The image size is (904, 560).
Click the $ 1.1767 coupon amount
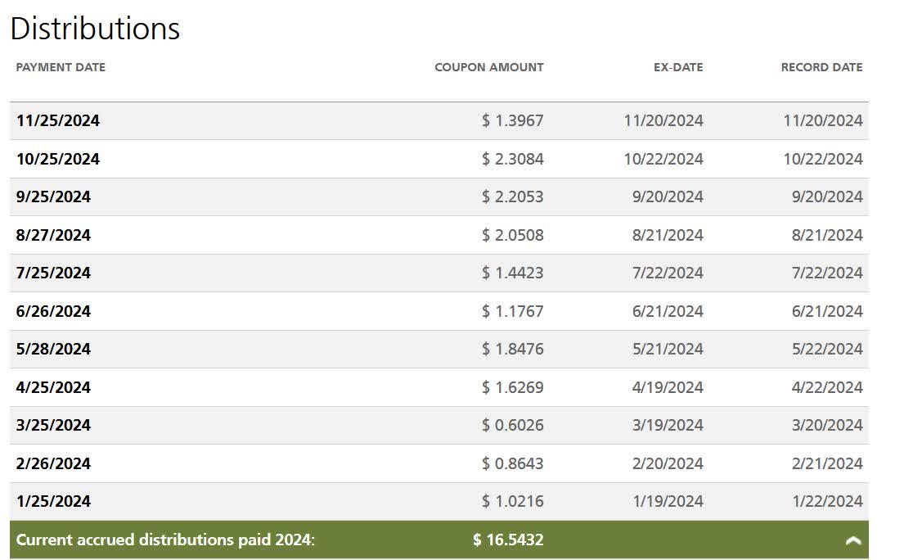coord(512,311)
